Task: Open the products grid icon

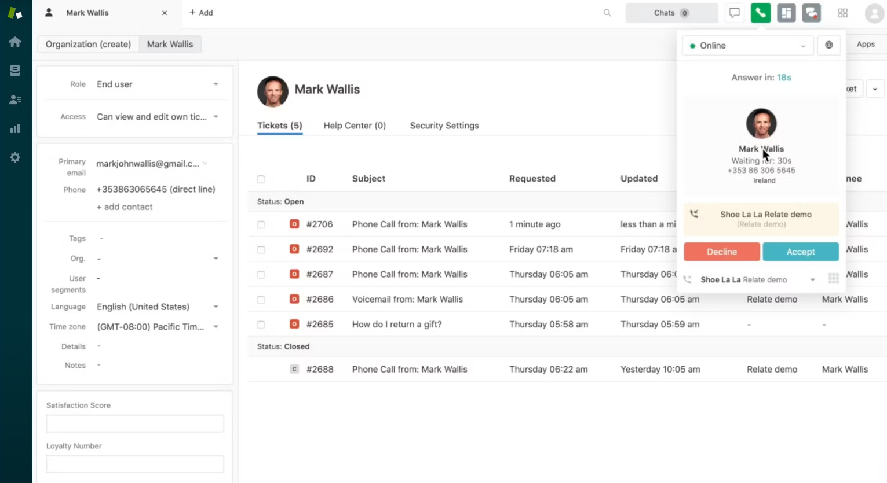Action: tap(842, 13)
